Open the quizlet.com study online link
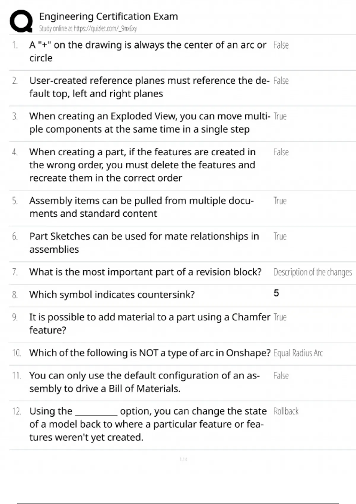This screenshot has width=356, height=504. 88,29
